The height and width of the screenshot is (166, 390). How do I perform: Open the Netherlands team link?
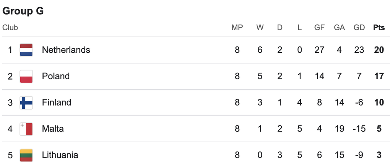66,50
